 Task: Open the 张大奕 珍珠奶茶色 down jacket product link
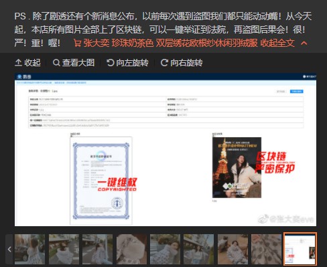[170, 43]
